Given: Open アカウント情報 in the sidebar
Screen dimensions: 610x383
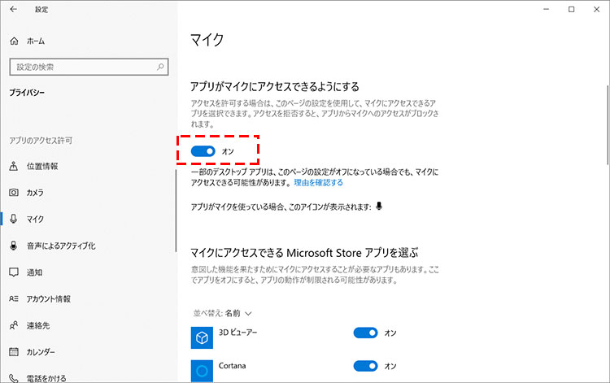Looking at the screenshot, I should [x=49, y=299].
